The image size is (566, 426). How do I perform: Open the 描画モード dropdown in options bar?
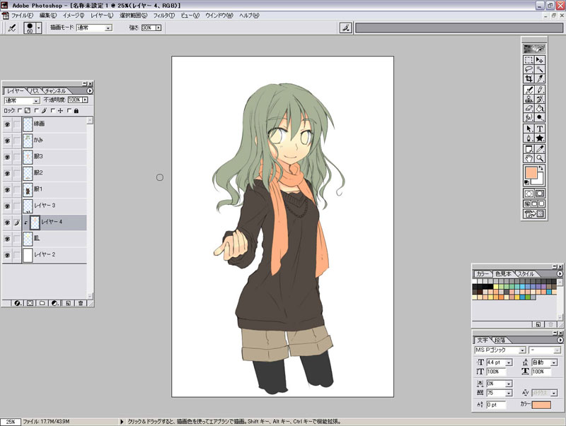pyautogui.click(x=108, y=28)
